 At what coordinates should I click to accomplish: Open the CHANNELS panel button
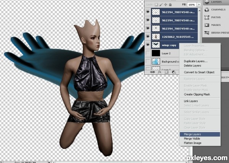click(x=216, y=10)
